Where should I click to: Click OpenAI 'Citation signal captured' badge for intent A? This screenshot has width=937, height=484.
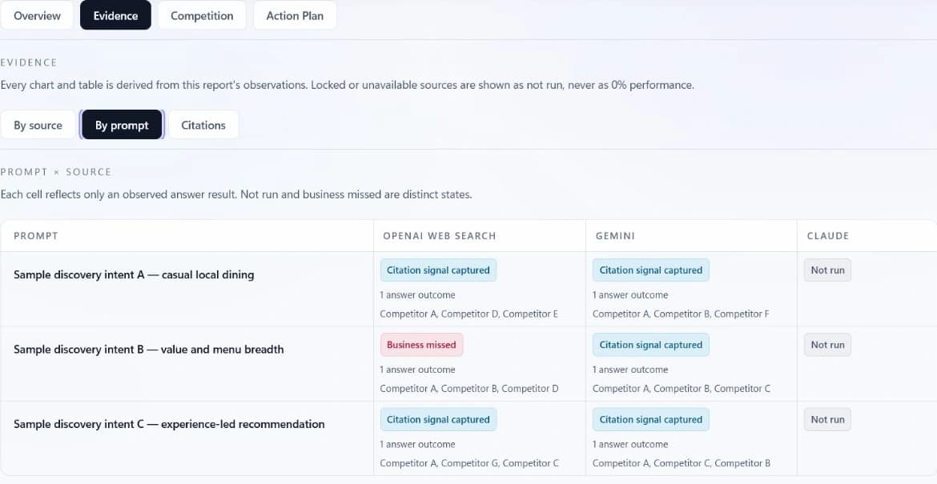438,270
